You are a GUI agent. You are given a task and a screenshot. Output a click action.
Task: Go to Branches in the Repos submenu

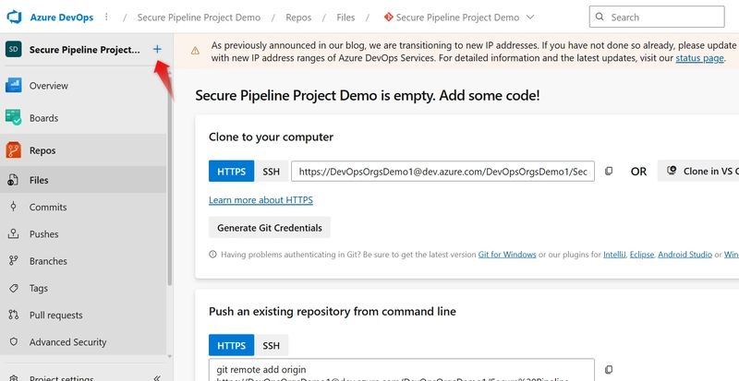click(x=83, y=261)
